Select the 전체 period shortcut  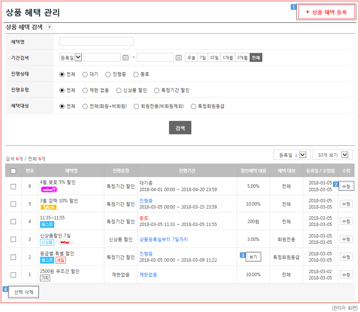256,58
